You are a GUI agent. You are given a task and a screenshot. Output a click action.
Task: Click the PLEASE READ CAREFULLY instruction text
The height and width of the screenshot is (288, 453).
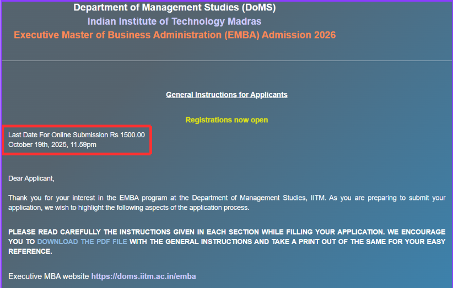coord(227,242)
